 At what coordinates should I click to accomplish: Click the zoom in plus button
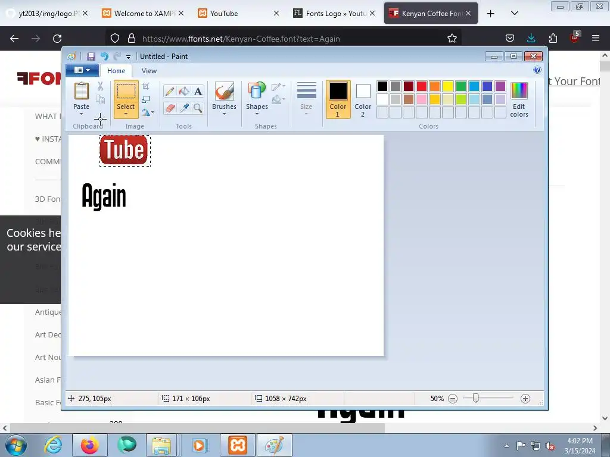pos(525,399)
